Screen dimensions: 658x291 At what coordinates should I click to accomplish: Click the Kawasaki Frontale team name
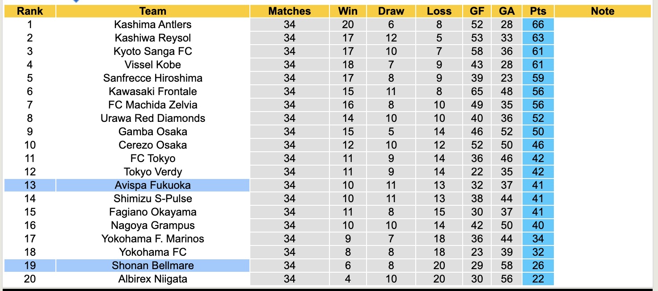(152, 91)
